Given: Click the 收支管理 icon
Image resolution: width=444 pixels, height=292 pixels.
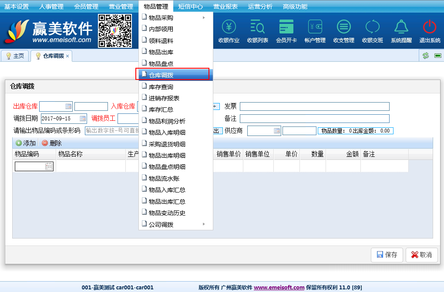Looking at the screenshot, I should coord(344,27).
